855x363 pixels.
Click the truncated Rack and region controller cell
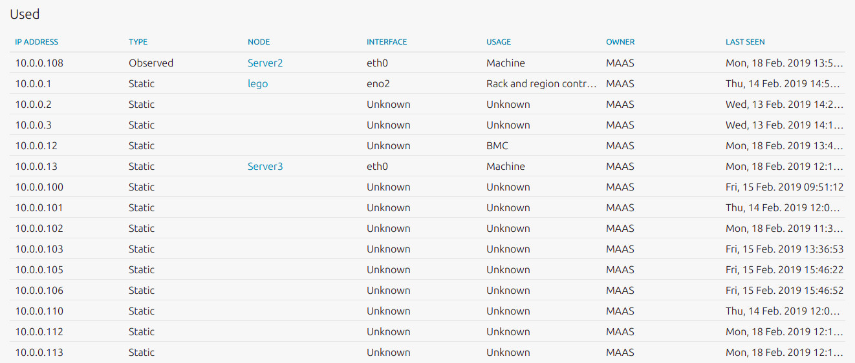click(542, 84)
